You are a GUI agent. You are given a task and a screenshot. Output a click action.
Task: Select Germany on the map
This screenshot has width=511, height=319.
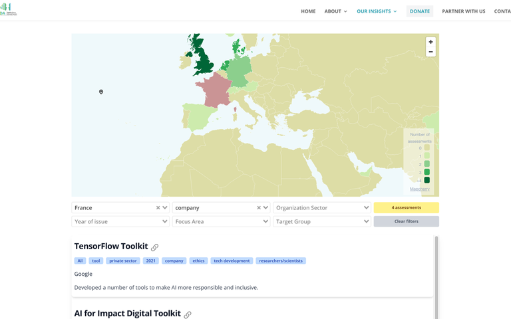[240, 72]
